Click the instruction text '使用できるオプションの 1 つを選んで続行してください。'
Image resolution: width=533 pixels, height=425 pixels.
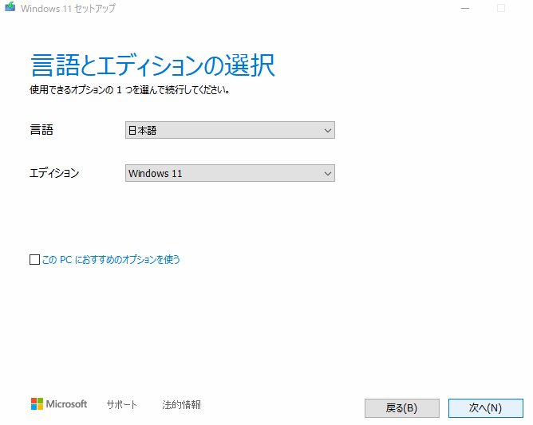click(x=129, y=90)
